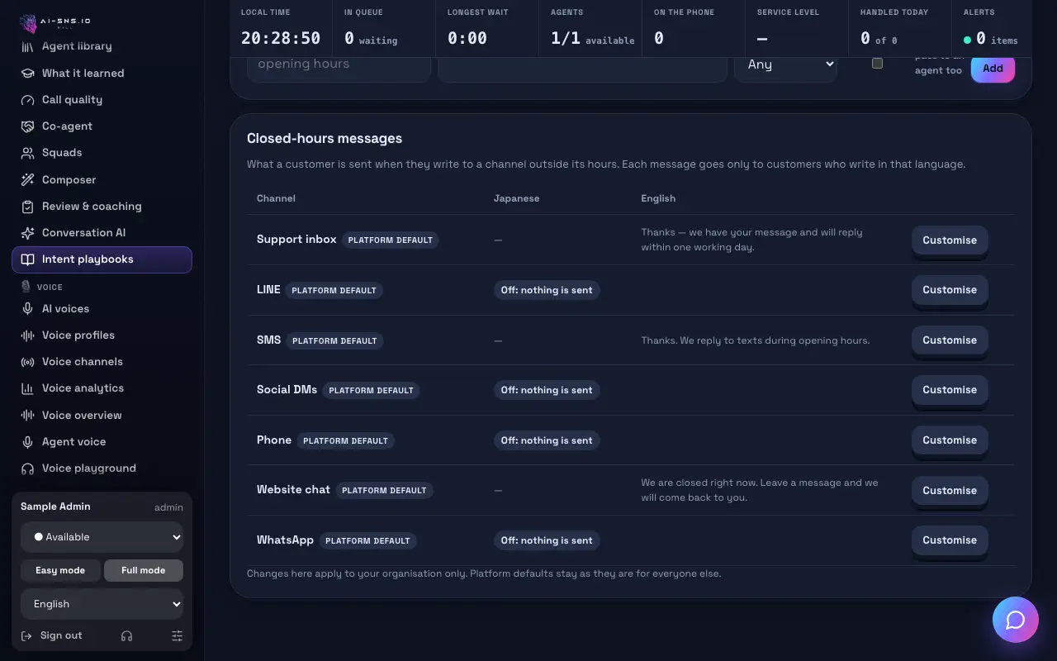Customise the Website chat message
This screenshot has height=661, width=1057.
(950, 490)
